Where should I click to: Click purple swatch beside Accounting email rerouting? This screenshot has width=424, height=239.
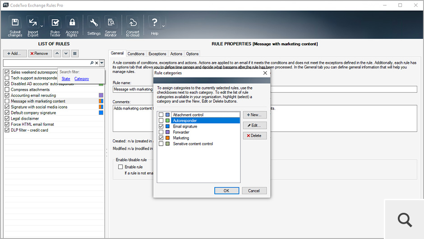[101, 95]
